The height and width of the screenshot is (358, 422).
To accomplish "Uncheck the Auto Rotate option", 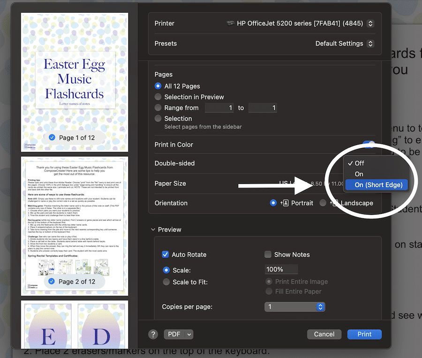I will (x=165, y=254).
